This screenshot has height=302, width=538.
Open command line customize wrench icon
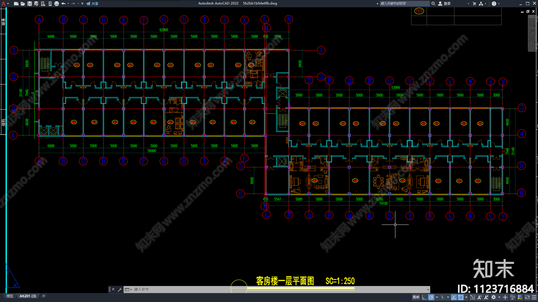pos(120,289)
